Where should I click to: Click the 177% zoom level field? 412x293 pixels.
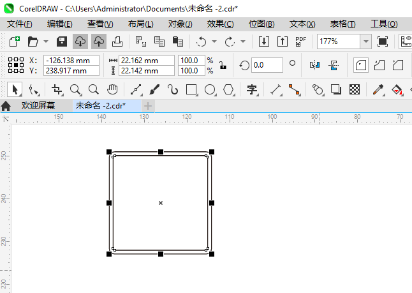[x=339, y=41]
